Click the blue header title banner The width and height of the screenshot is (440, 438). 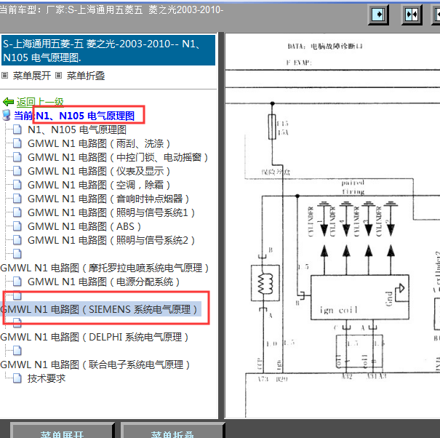108,50
